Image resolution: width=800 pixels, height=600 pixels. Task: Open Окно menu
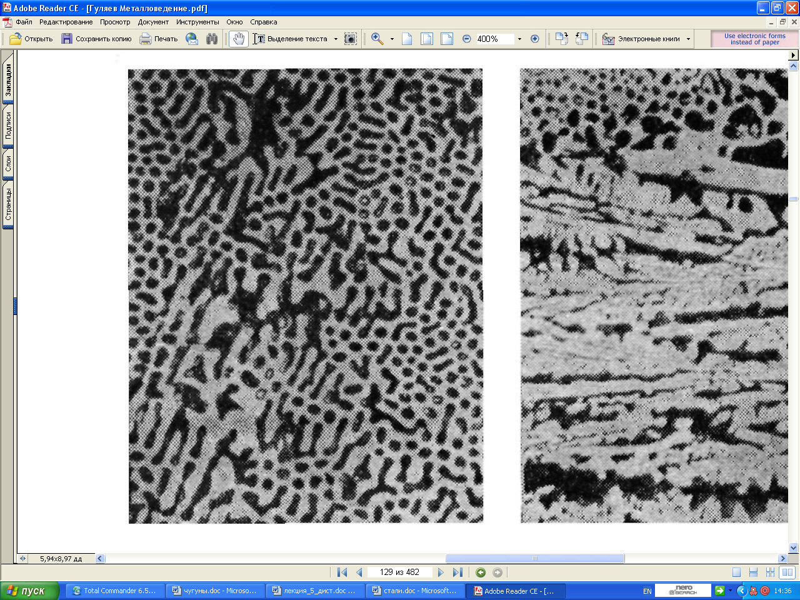click(x=234, y=22)
